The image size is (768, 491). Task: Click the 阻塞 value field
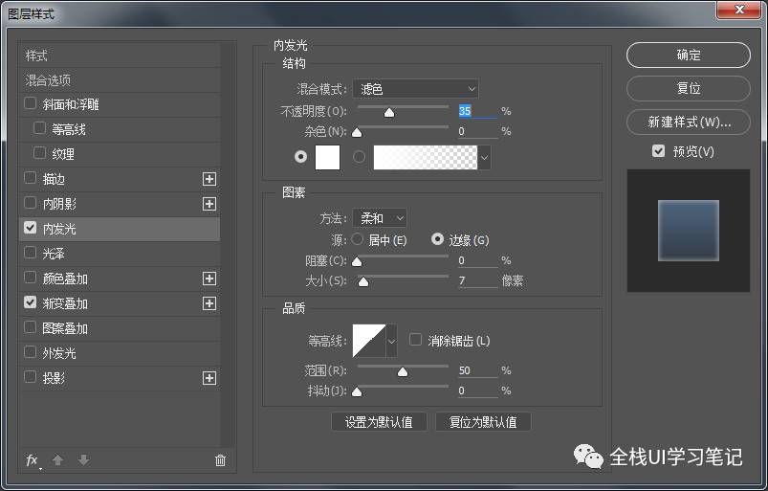click(477, 260)
